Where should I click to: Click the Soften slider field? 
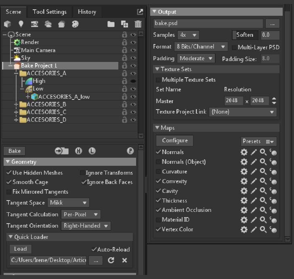245,35
